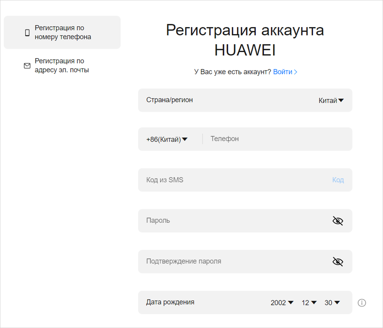Click the chevron next to Войти

[296, 72]
